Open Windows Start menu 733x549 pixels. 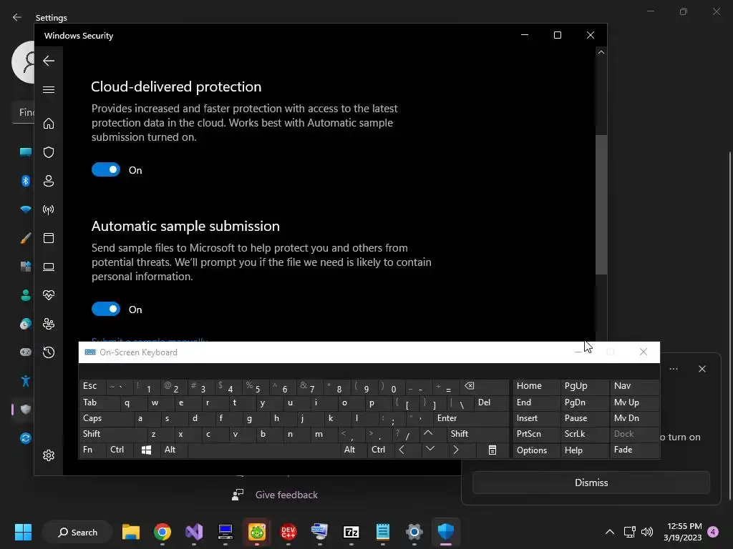pyautogui.click(x=23, y=532)
